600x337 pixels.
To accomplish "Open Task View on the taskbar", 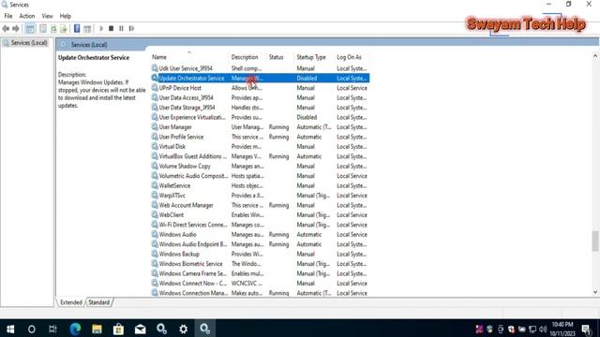I will coord(52,329).
